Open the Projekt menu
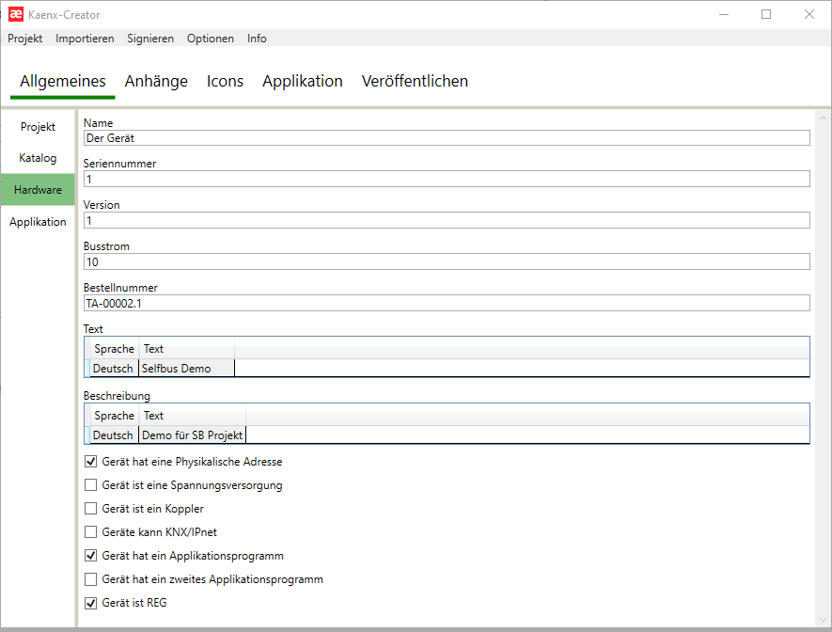Viewport: 832px width, 632px height. (x=25, y=39)
